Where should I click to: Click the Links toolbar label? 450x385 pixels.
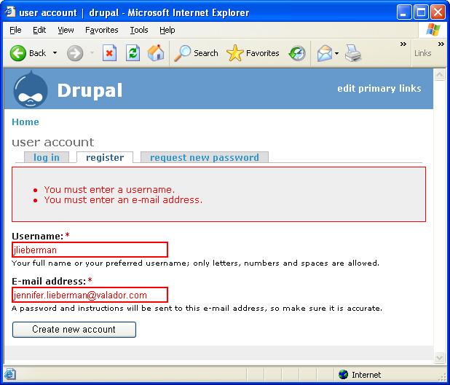point(422,53)
